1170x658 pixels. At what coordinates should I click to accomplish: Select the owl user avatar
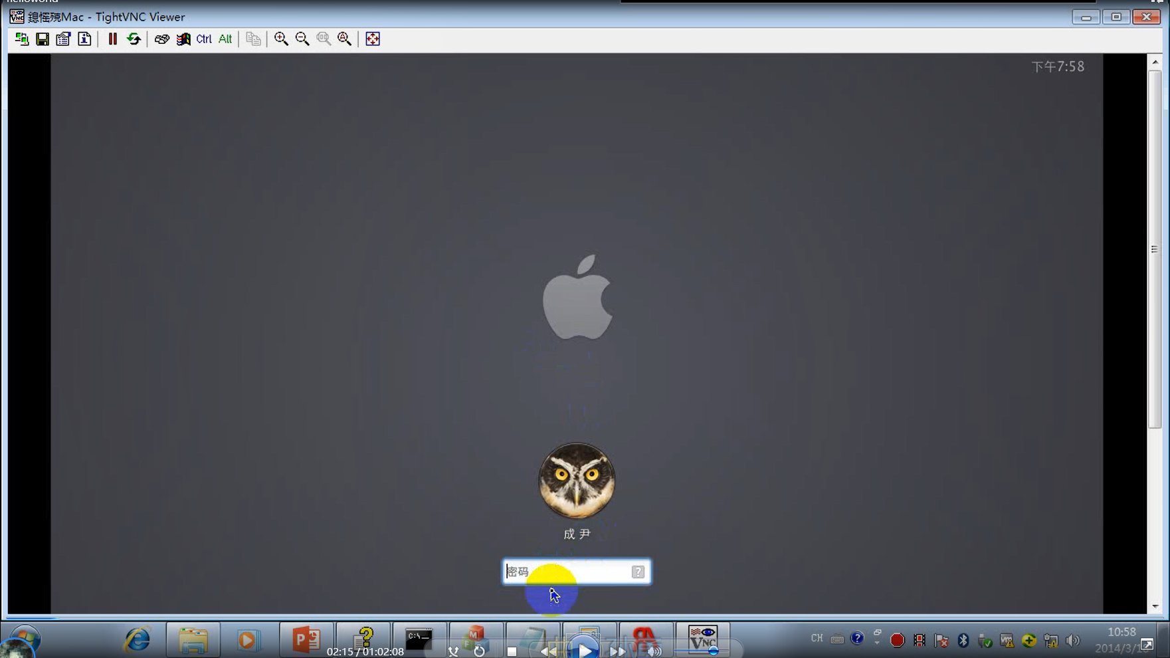click(577, 481)
